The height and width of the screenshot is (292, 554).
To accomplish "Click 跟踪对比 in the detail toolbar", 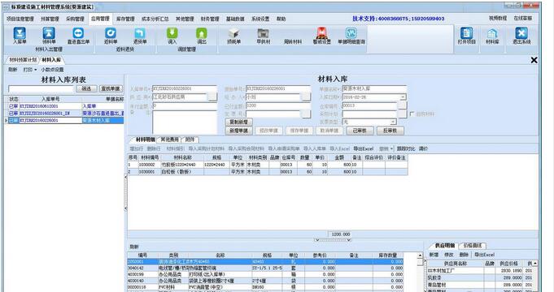I will point(406,148).
